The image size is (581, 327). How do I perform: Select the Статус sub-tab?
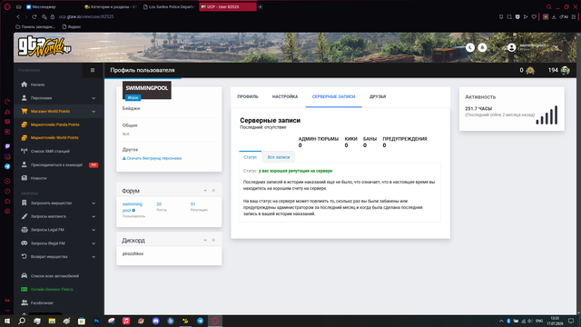click(x=251, y=157)
